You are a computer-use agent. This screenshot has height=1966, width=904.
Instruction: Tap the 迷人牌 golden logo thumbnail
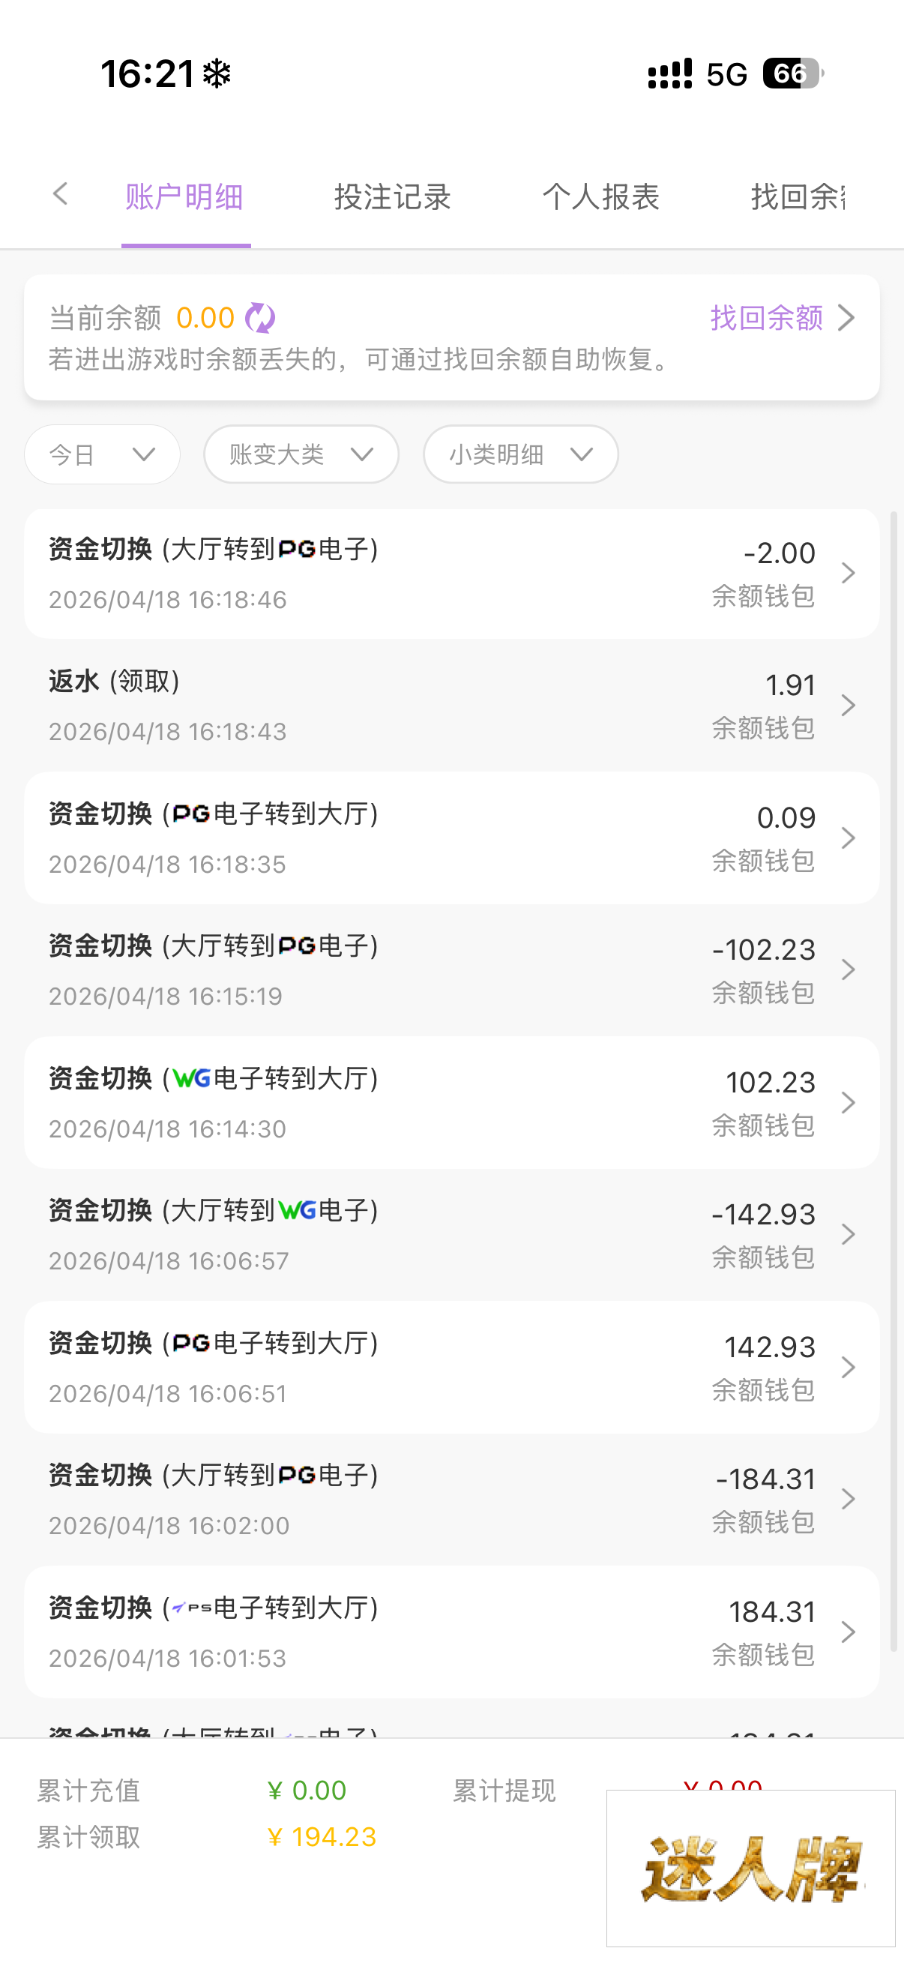(750, 1868)
